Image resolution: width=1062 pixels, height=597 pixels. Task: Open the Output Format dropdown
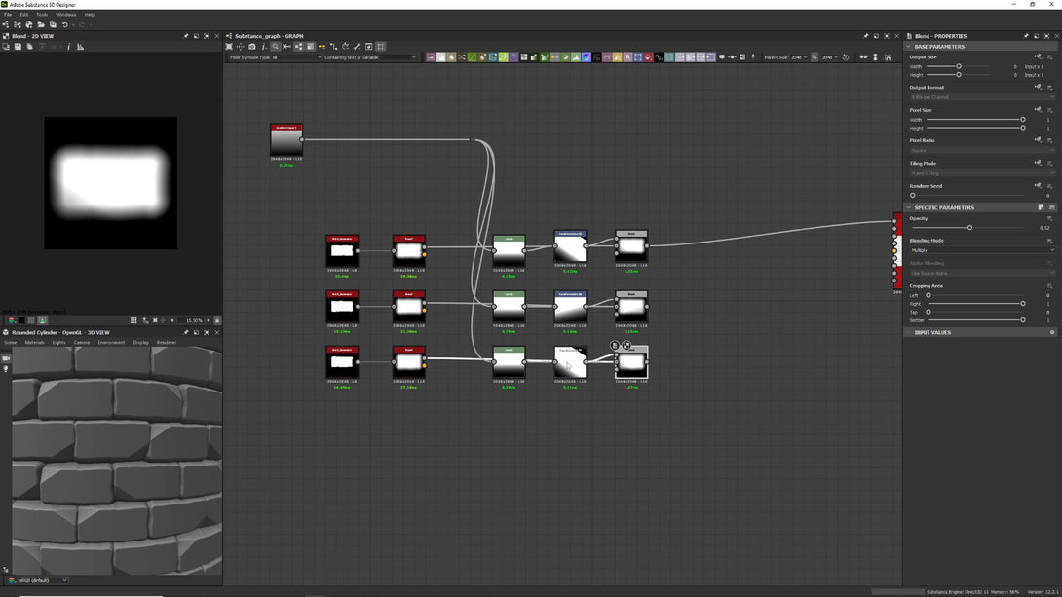click(x=982, y=96)
